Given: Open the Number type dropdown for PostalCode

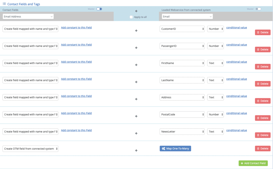Looking at the screenshot, I should (x=215, y=115).
